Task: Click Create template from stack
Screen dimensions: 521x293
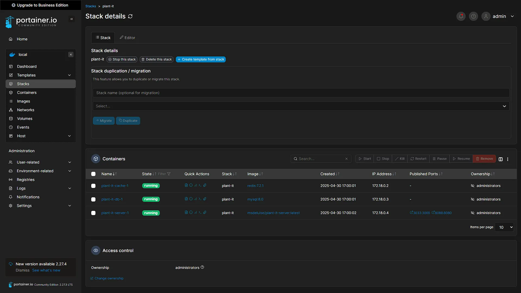Action: point(201,59)
